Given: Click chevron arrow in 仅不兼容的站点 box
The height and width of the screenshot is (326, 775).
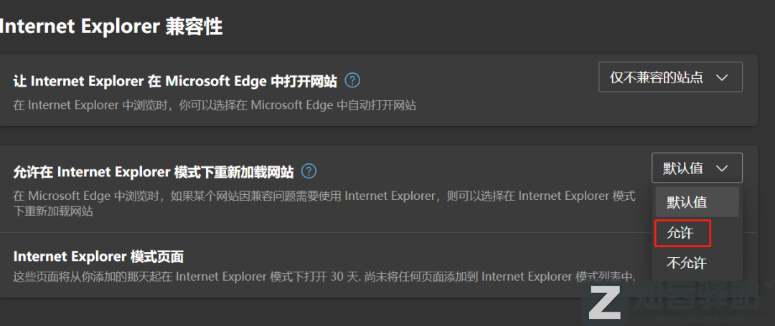Looking at the screenshot, I should tap(722, 77).
